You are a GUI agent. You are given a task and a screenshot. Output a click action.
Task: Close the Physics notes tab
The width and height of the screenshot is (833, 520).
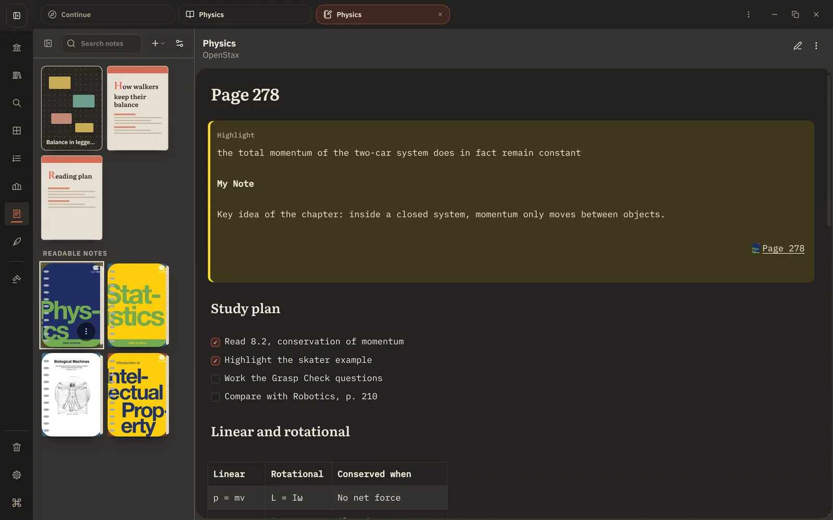pyautogui.click(x=440, y=15)
